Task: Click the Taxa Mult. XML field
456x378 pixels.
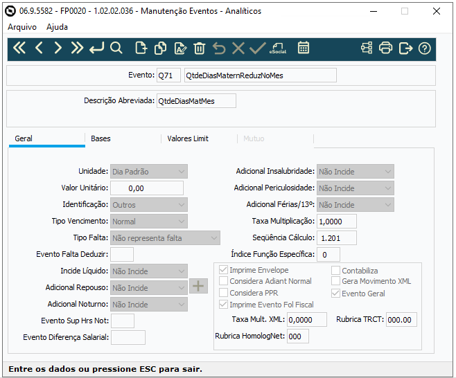Action: click(307, 320)
